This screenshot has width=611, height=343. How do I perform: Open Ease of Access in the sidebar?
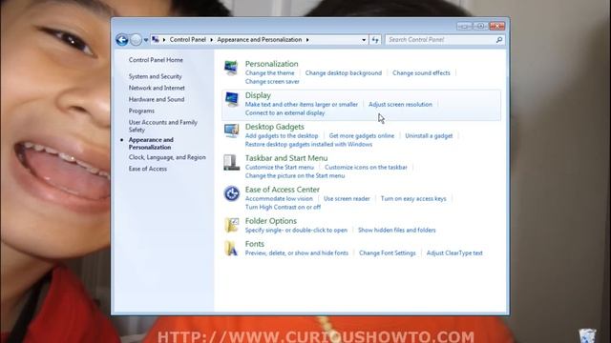148,169
